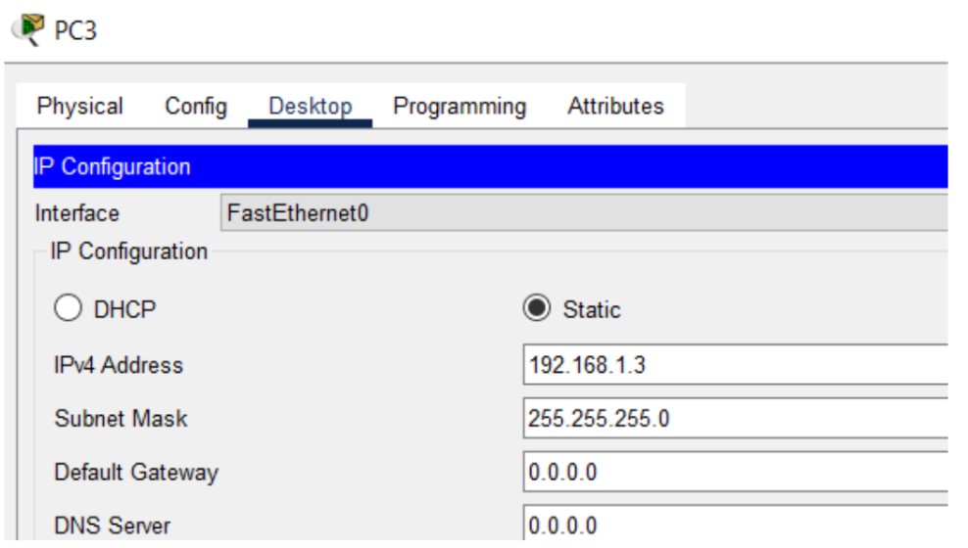968x548 pixels.
Task: Select the Static radio button
Action: [x=537, y=307]
